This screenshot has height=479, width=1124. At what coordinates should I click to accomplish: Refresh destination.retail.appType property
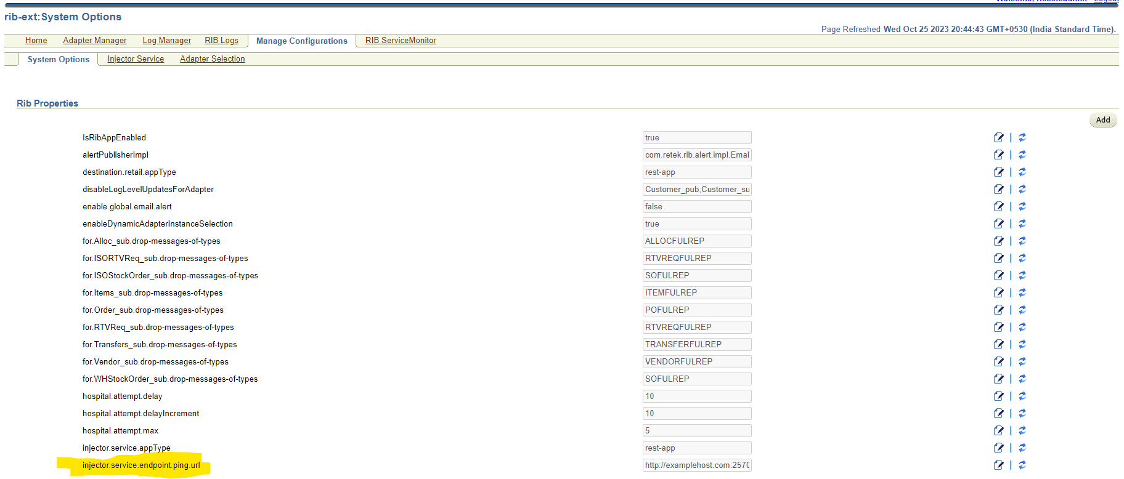coord(1022,172)
